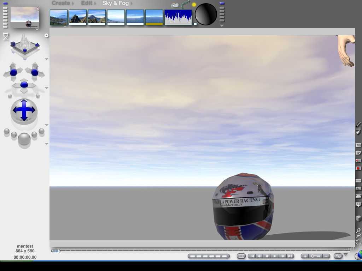Toggle the red square icon on right edge
The width and height of the screenshot is (362, 271).
pyautogui.click(x=358, y=168)
